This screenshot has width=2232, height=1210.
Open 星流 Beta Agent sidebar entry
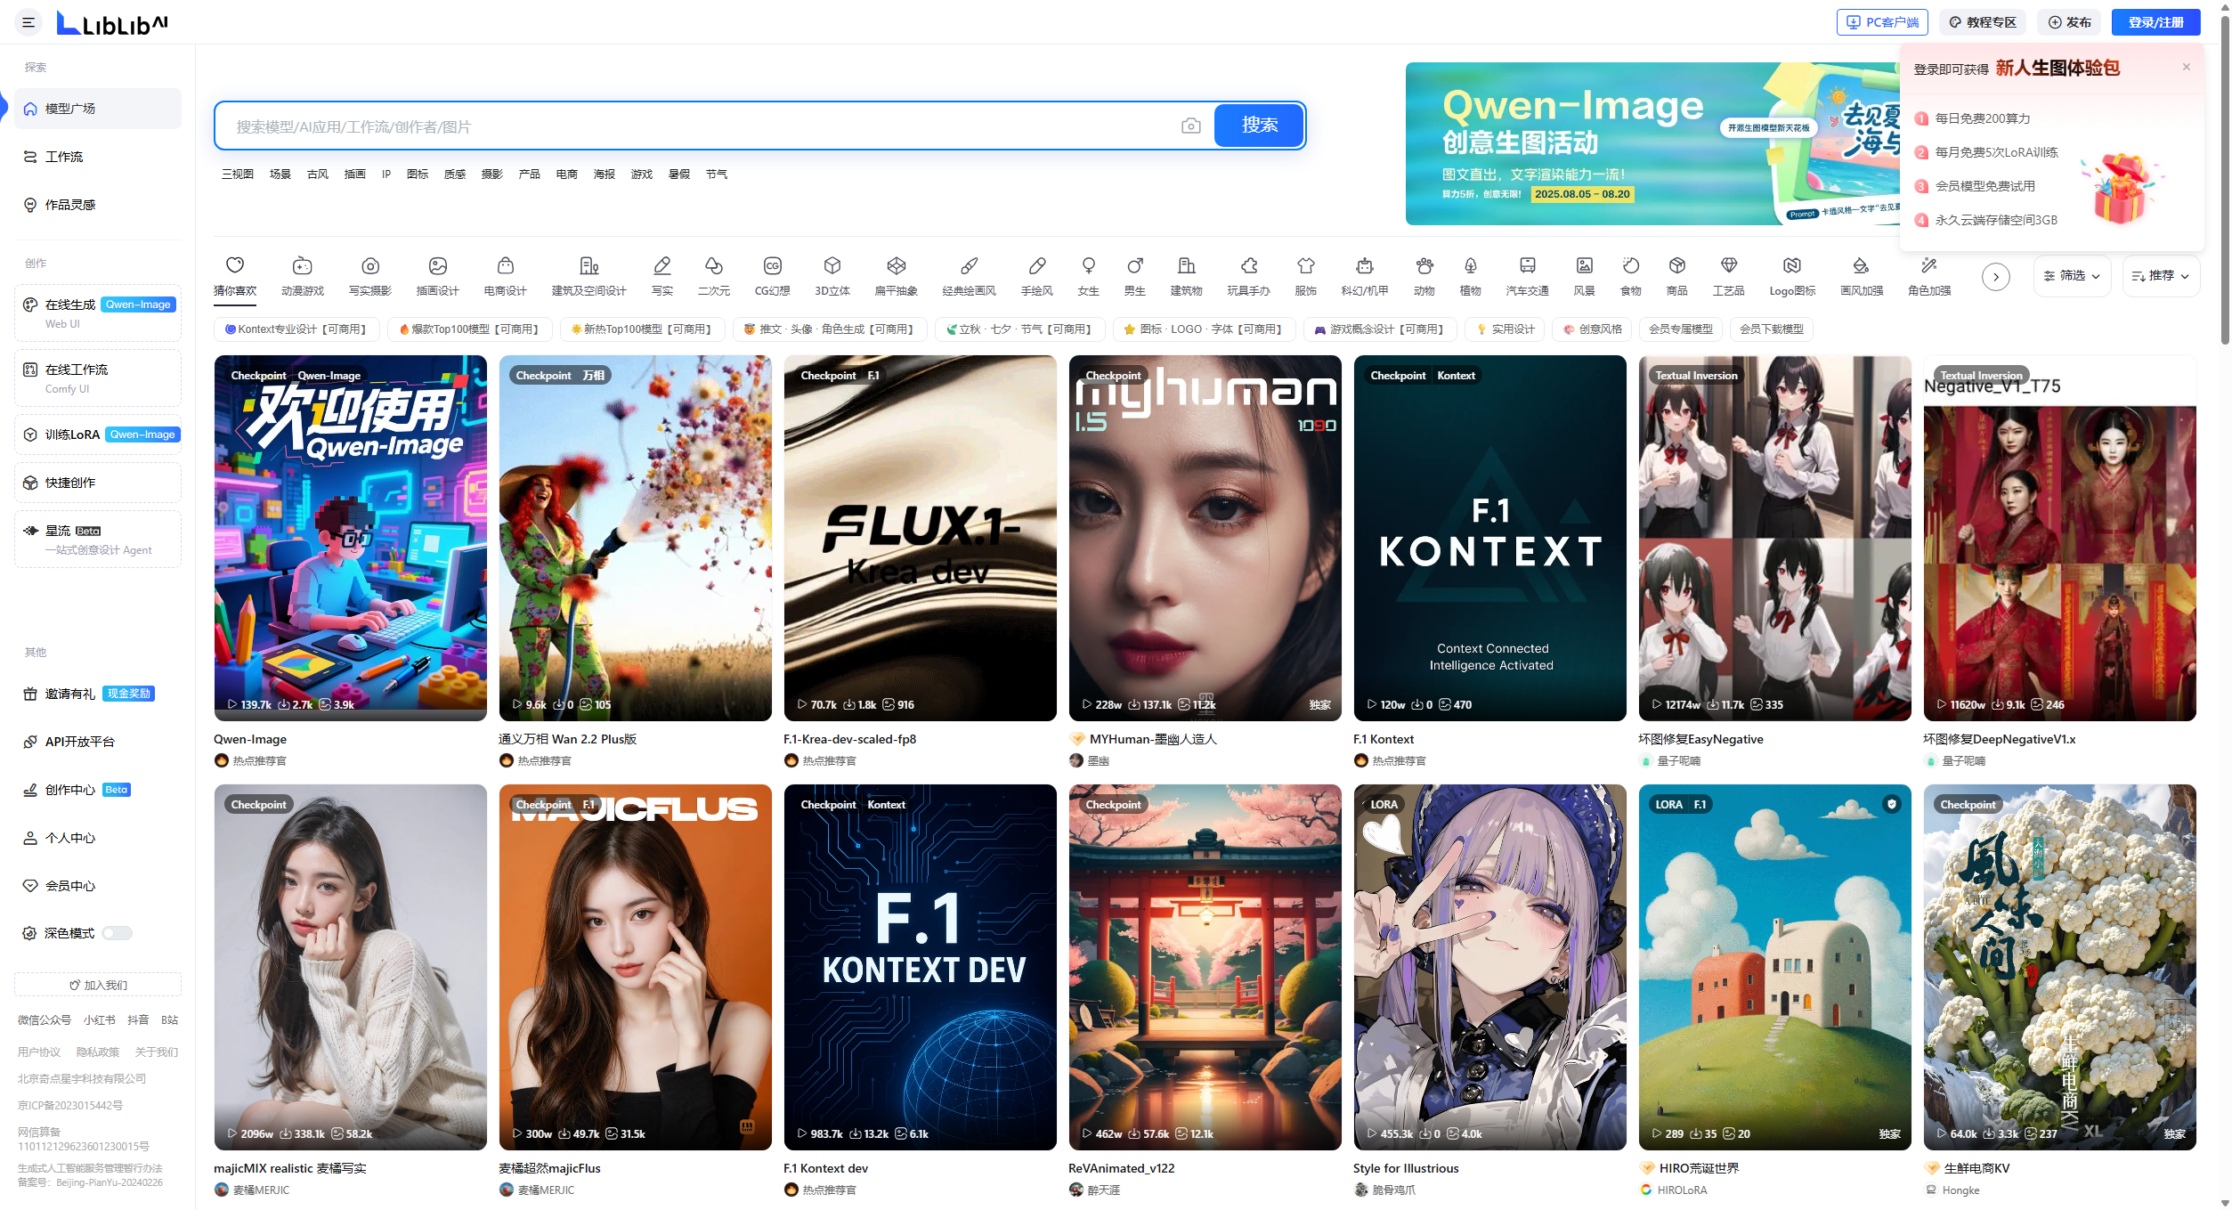tap(98, 540)
